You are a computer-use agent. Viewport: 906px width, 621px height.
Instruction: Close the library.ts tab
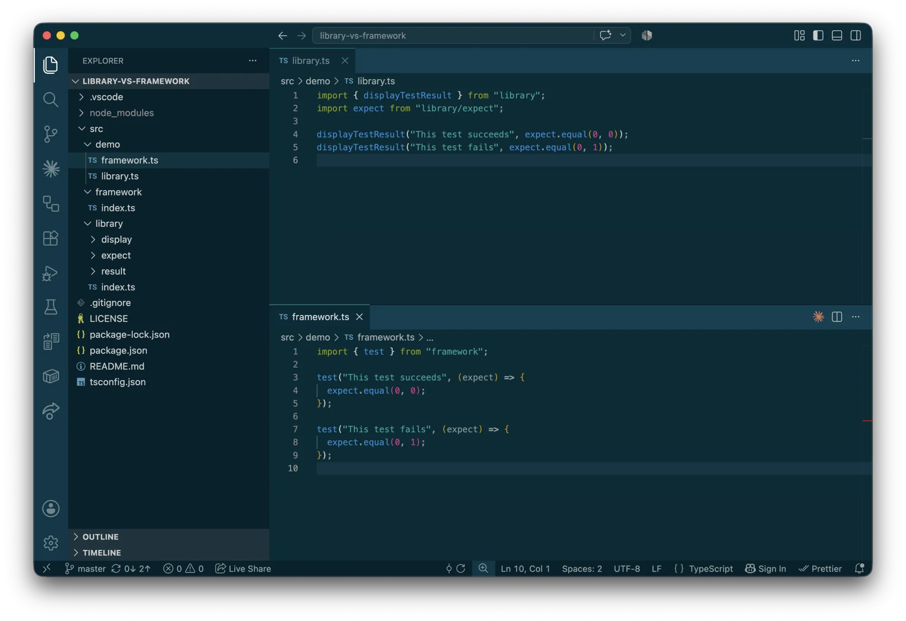click(345, 61)
